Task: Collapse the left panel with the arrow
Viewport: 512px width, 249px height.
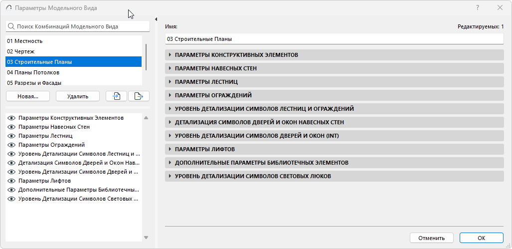Action: [x=156, y=19]
